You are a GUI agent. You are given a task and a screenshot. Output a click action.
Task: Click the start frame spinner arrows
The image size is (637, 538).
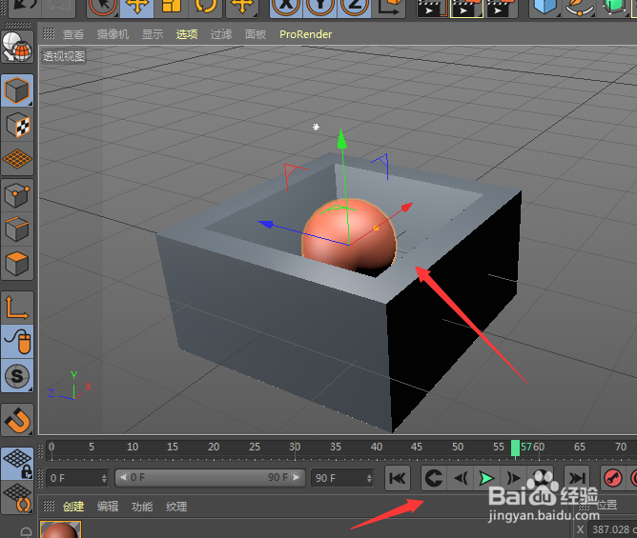[104, 478]
